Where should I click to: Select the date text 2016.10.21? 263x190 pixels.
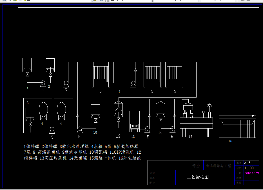251,173
